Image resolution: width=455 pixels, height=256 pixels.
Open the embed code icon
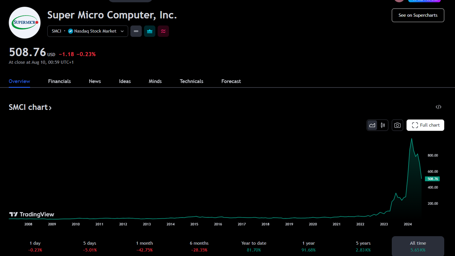[x=438, y=107]
